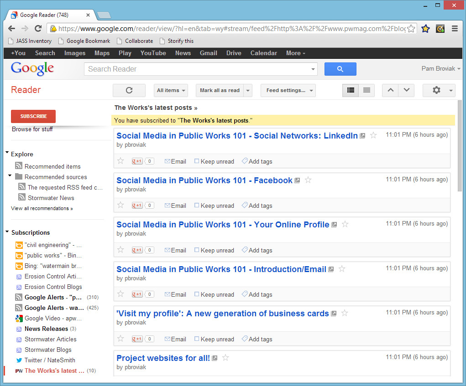
Task: Select News Releases (3) subscription
Action: point(46,329)
